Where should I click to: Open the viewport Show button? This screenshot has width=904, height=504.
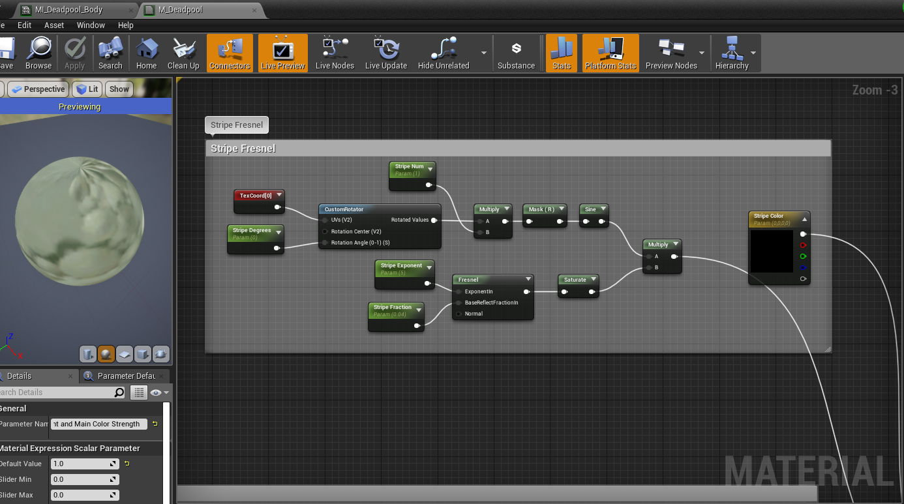coord(119,89)
